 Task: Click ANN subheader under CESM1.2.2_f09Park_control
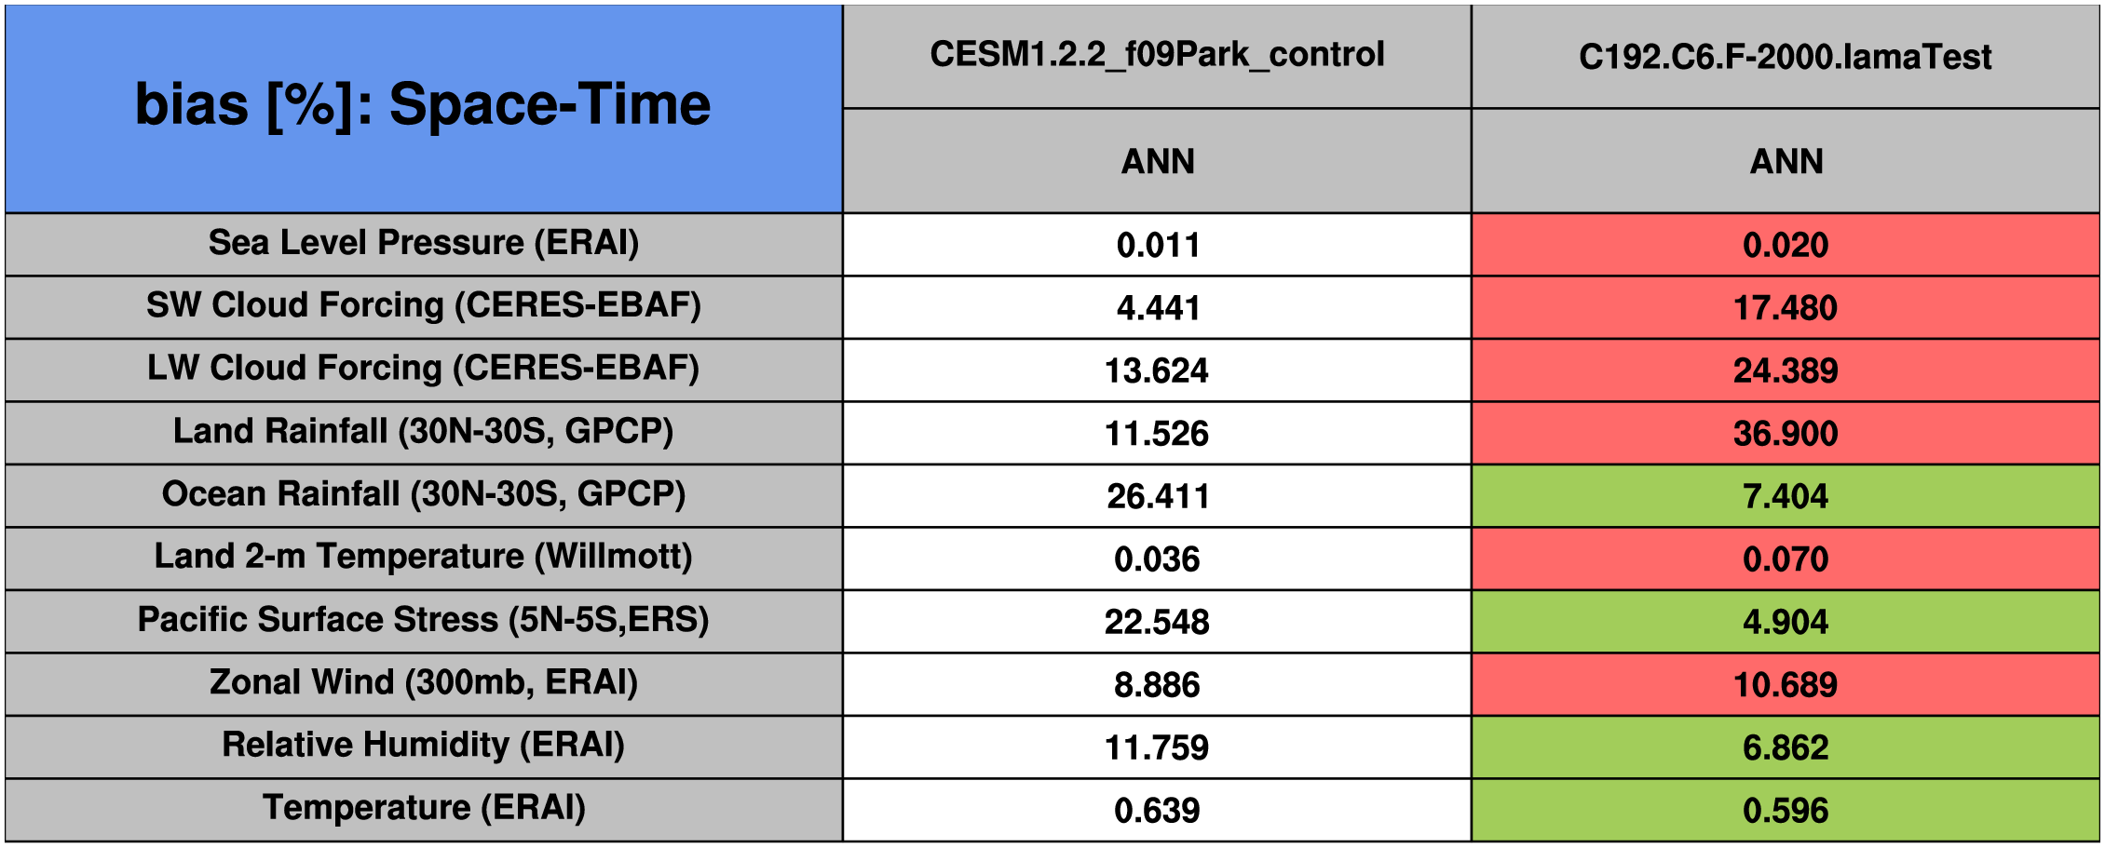pyautogui.click(x=1157, y=161)
